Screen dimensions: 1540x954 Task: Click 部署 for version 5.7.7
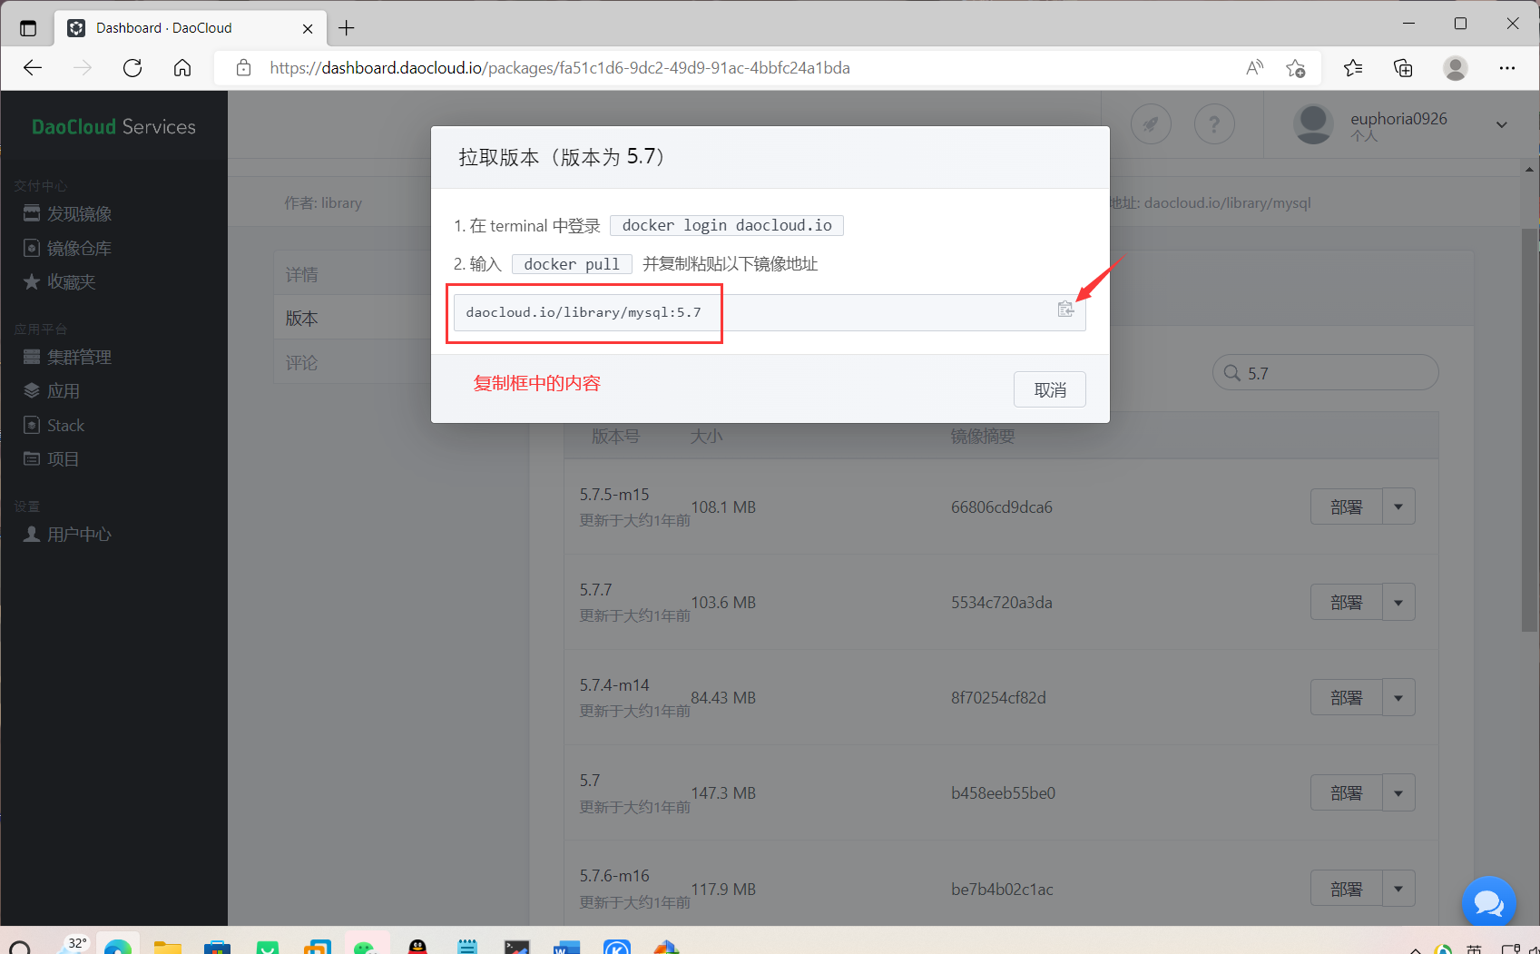tap(1347, 602)
